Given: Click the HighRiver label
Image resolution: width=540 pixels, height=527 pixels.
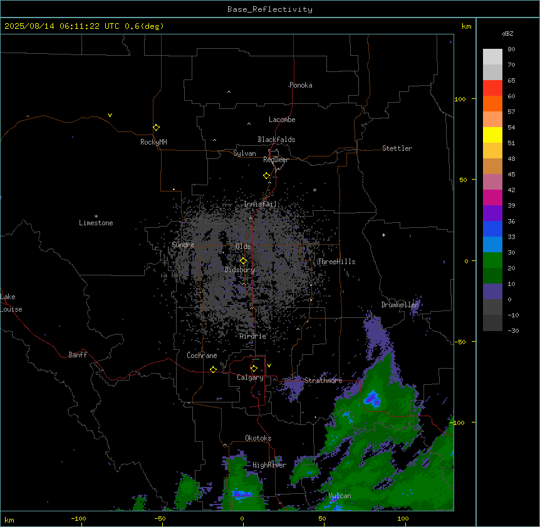Looking at the screenshot, I should click(x=269, y=465).
